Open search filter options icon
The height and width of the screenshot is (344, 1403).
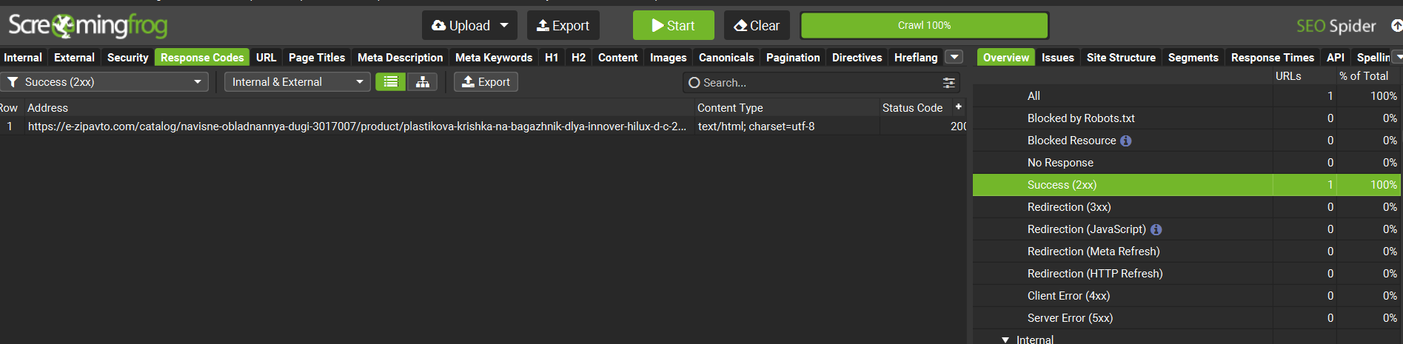pyautogui.click(x=948, y=83)
